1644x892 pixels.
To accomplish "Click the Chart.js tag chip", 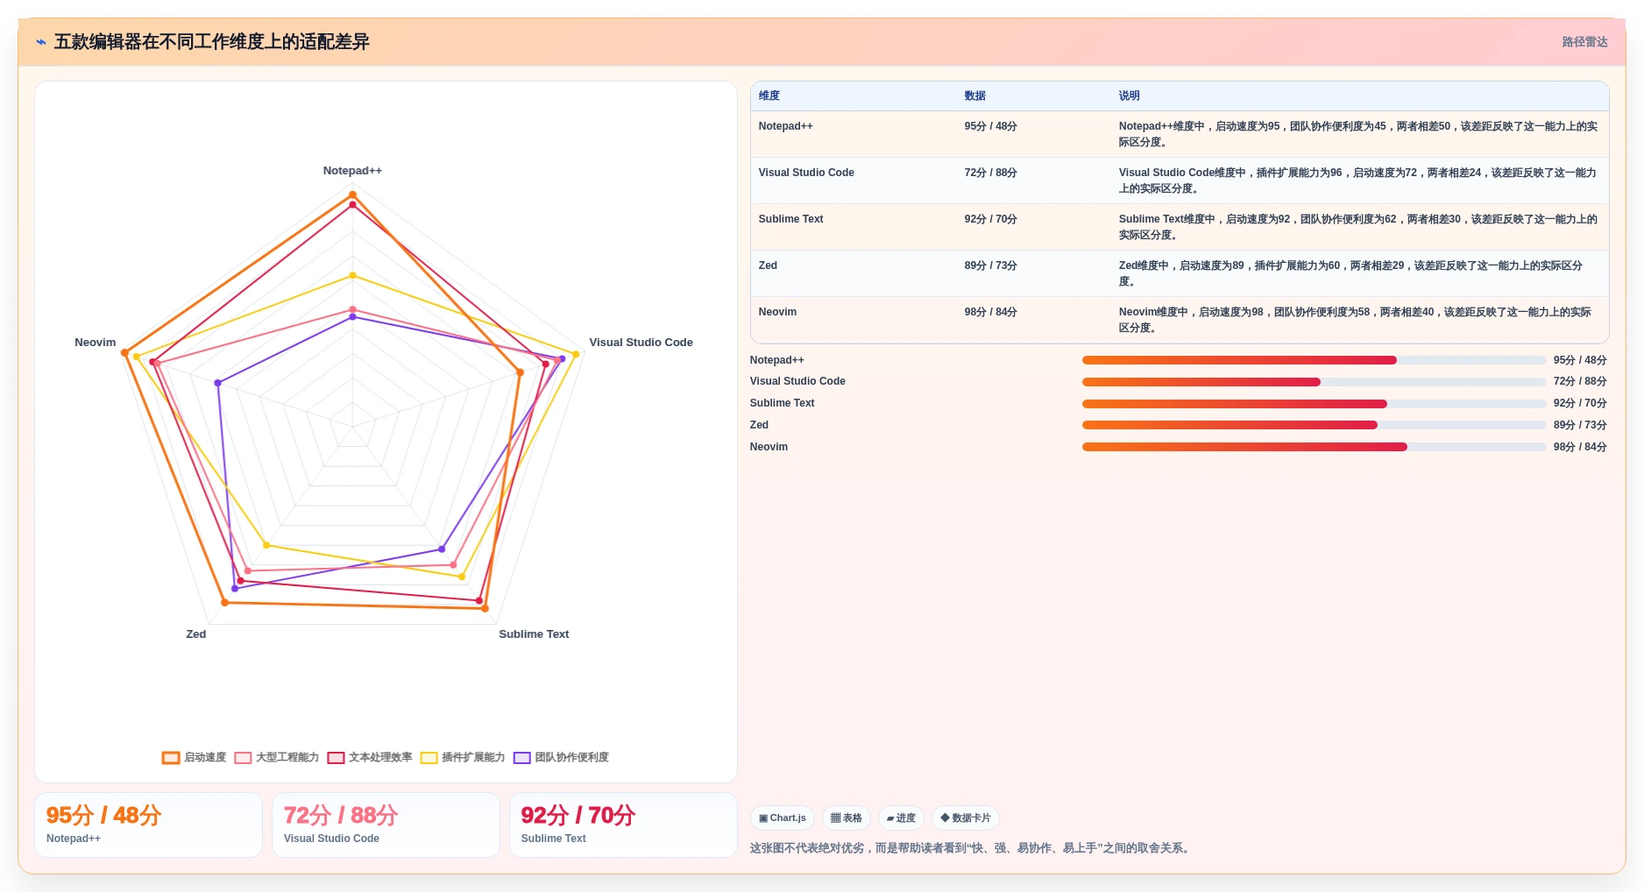I will 783,818.
